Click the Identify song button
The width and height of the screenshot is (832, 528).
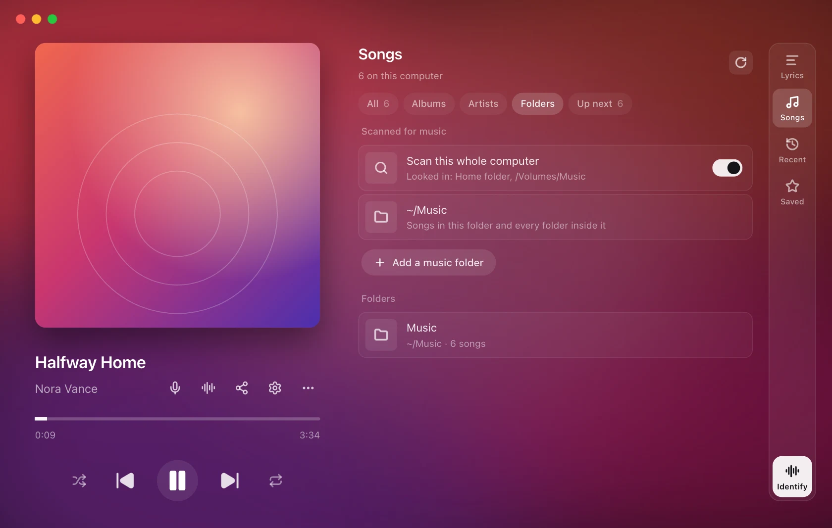point(792,477)
